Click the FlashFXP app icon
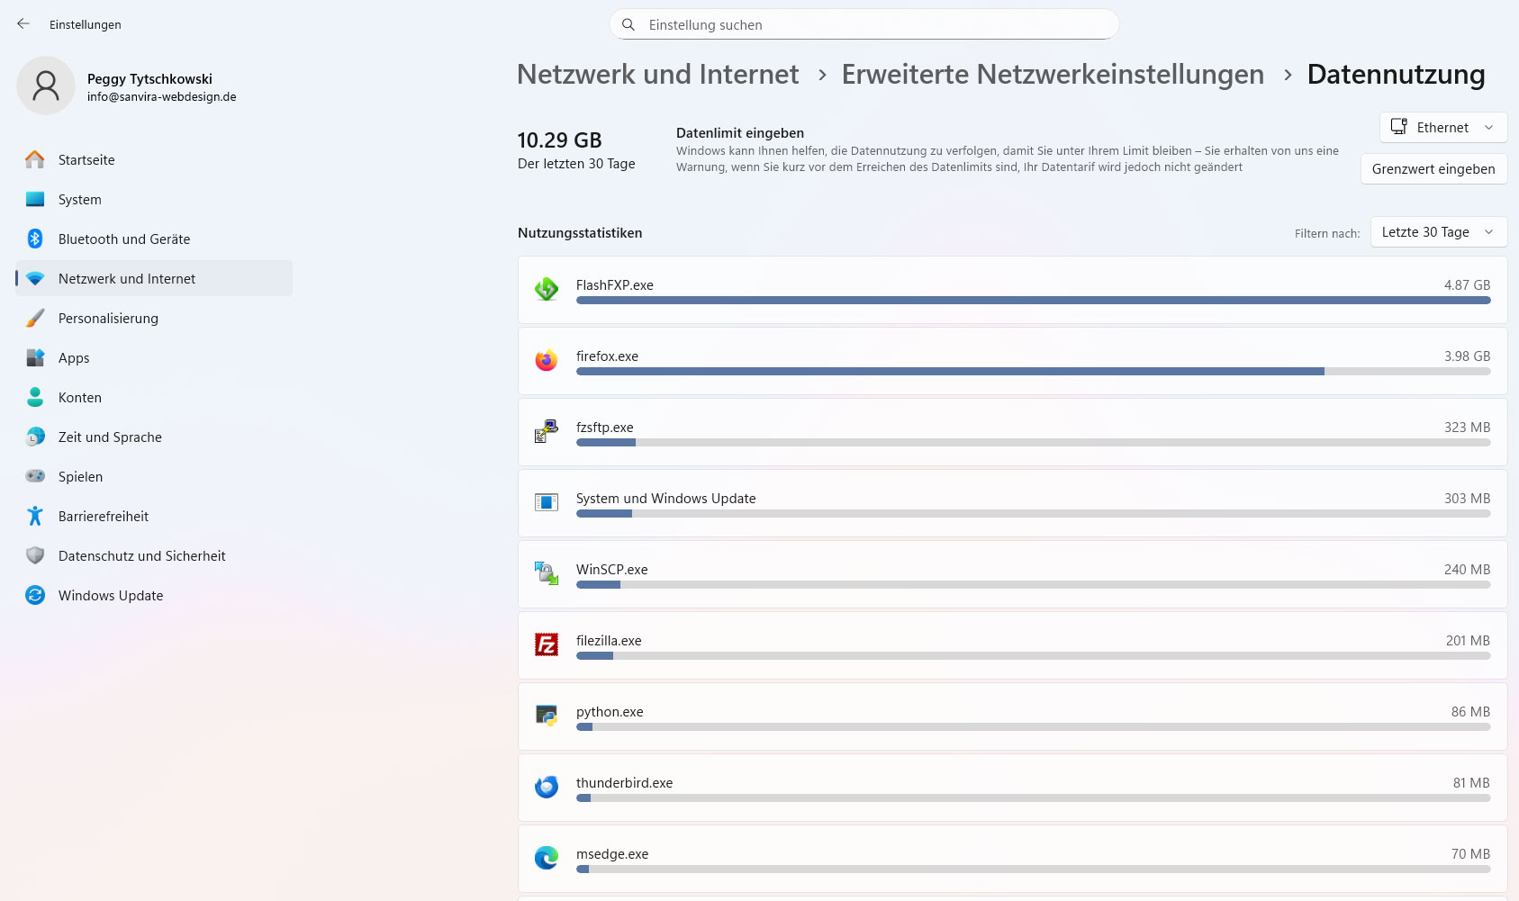The height and width of the screenshot is (901, 1519). click(547, 289)
